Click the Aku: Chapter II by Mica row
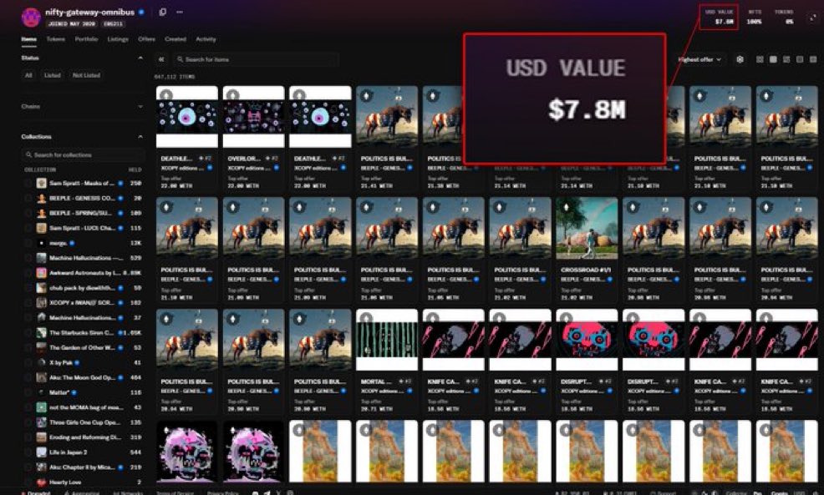The width and height of the screenshot is (824, 495). (x=83, y=467)
